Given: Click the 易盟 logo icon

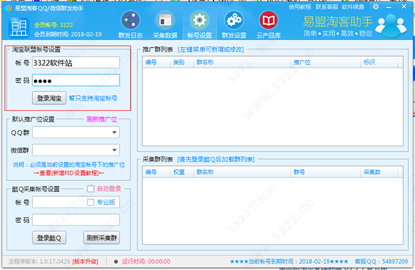Looking at the screenshot, I should pos(18,28).
